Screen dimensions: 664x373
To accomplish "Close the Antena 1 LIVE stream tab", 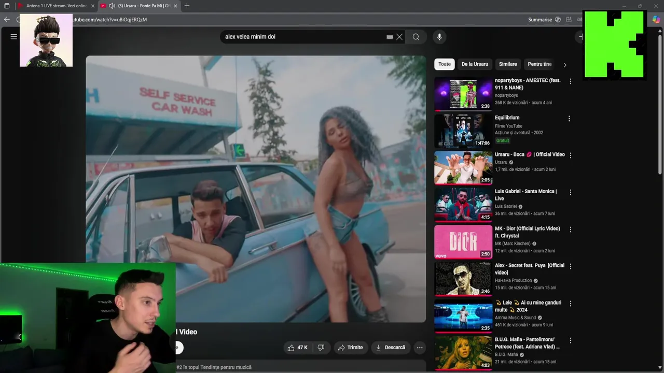I will 93,6.
